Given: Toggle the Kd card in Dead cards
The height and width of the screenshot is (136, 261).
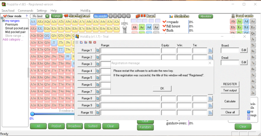Looking at the screenshot, I should [246, 27].
